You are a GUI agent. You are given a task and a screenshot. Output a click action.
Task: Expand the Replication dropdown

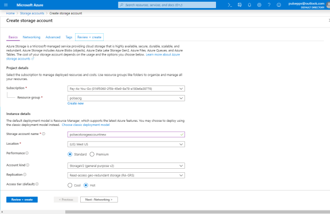click(x=126, y=175)
